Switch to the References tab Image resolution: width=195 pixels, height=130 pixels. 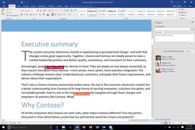(x=42, y=6)
